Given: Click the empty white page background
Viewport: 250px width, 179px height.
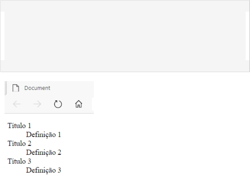Looking at the screenshot, I should pyautogui.click(x=170, y=141).
